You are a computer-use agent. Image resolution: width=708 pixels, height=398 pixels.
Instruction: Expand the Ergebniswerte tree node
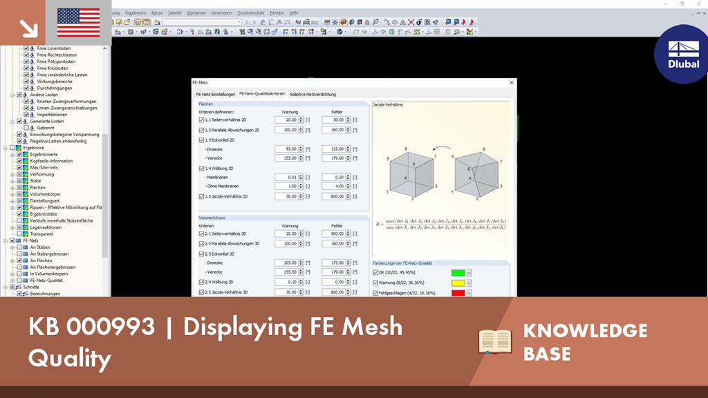12,154
